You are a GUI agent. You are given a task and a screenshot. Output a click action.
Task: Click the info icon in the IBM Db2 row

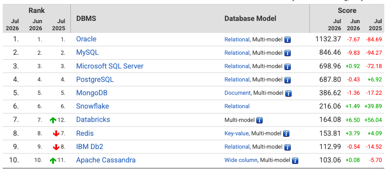[x=288, y=147]
